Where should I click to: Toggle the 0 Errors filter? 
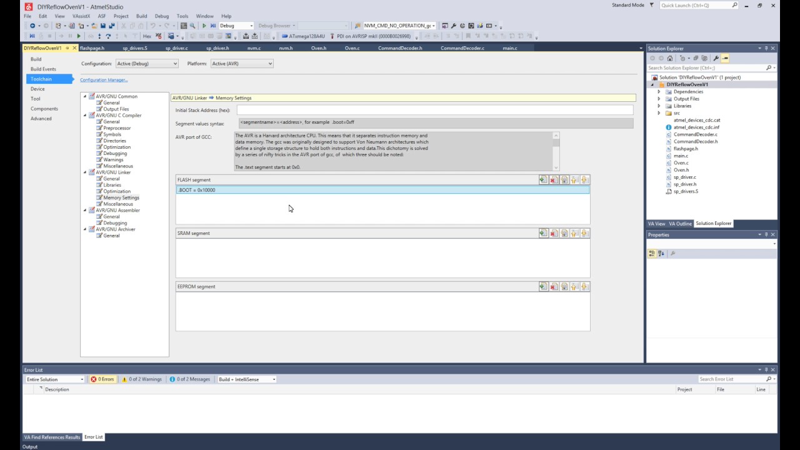tap(102, 379)
